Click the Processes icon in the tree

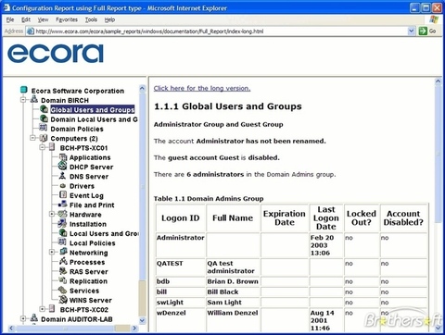point(63,262)
